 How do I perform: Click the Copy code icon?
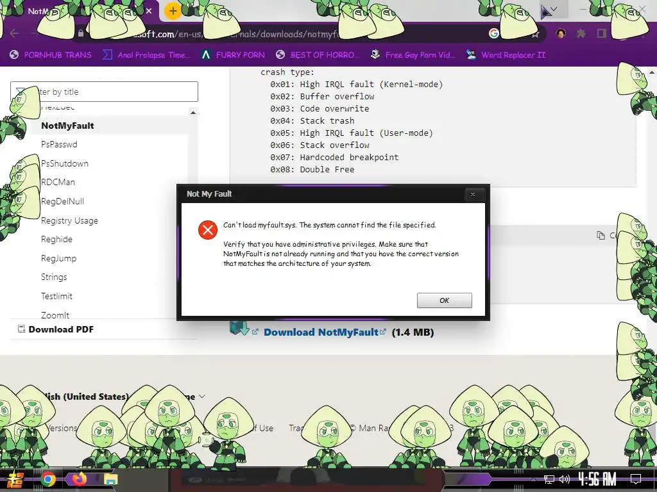(x=601, y=236)
